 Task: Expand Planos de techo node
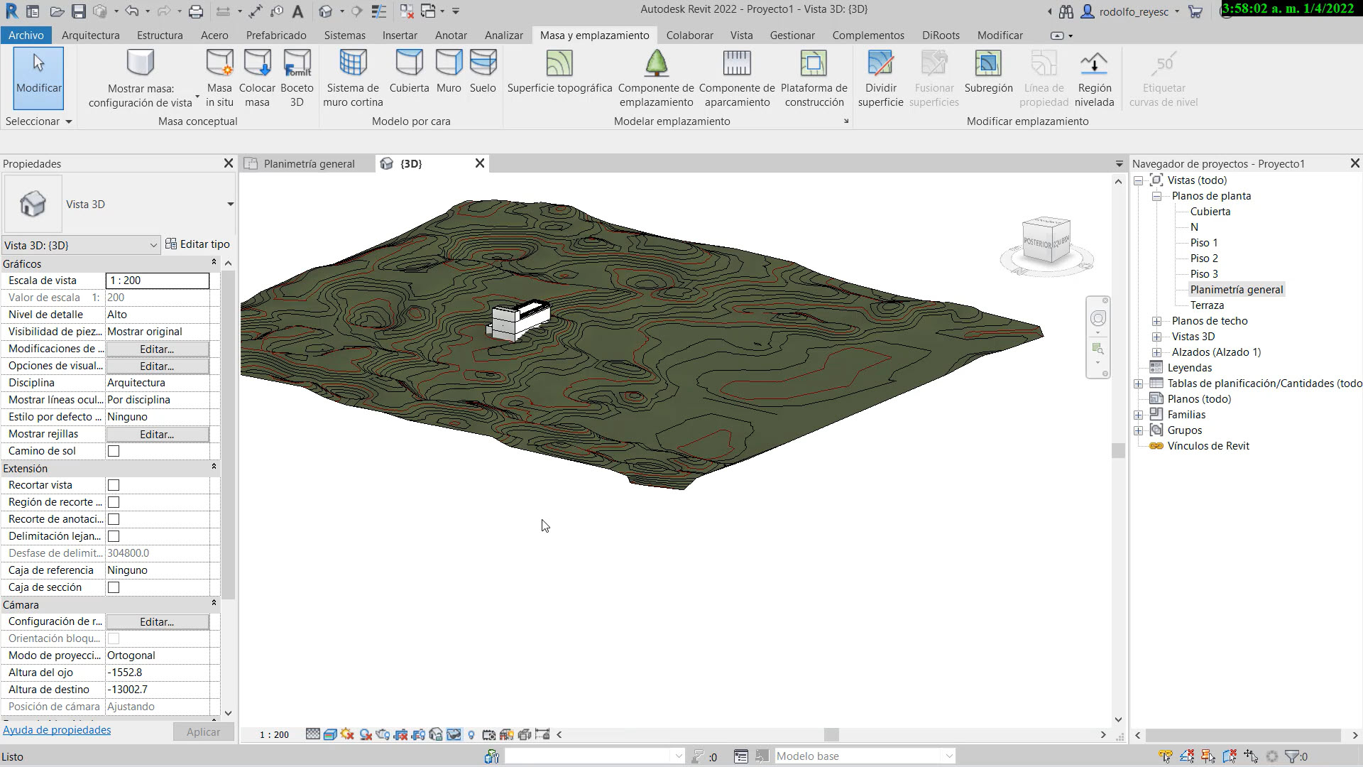tap(1156, 321)
